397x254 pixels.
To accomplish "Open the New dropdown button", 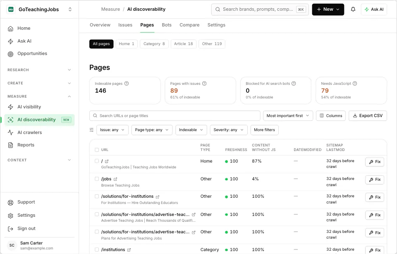I will [328, 10].
